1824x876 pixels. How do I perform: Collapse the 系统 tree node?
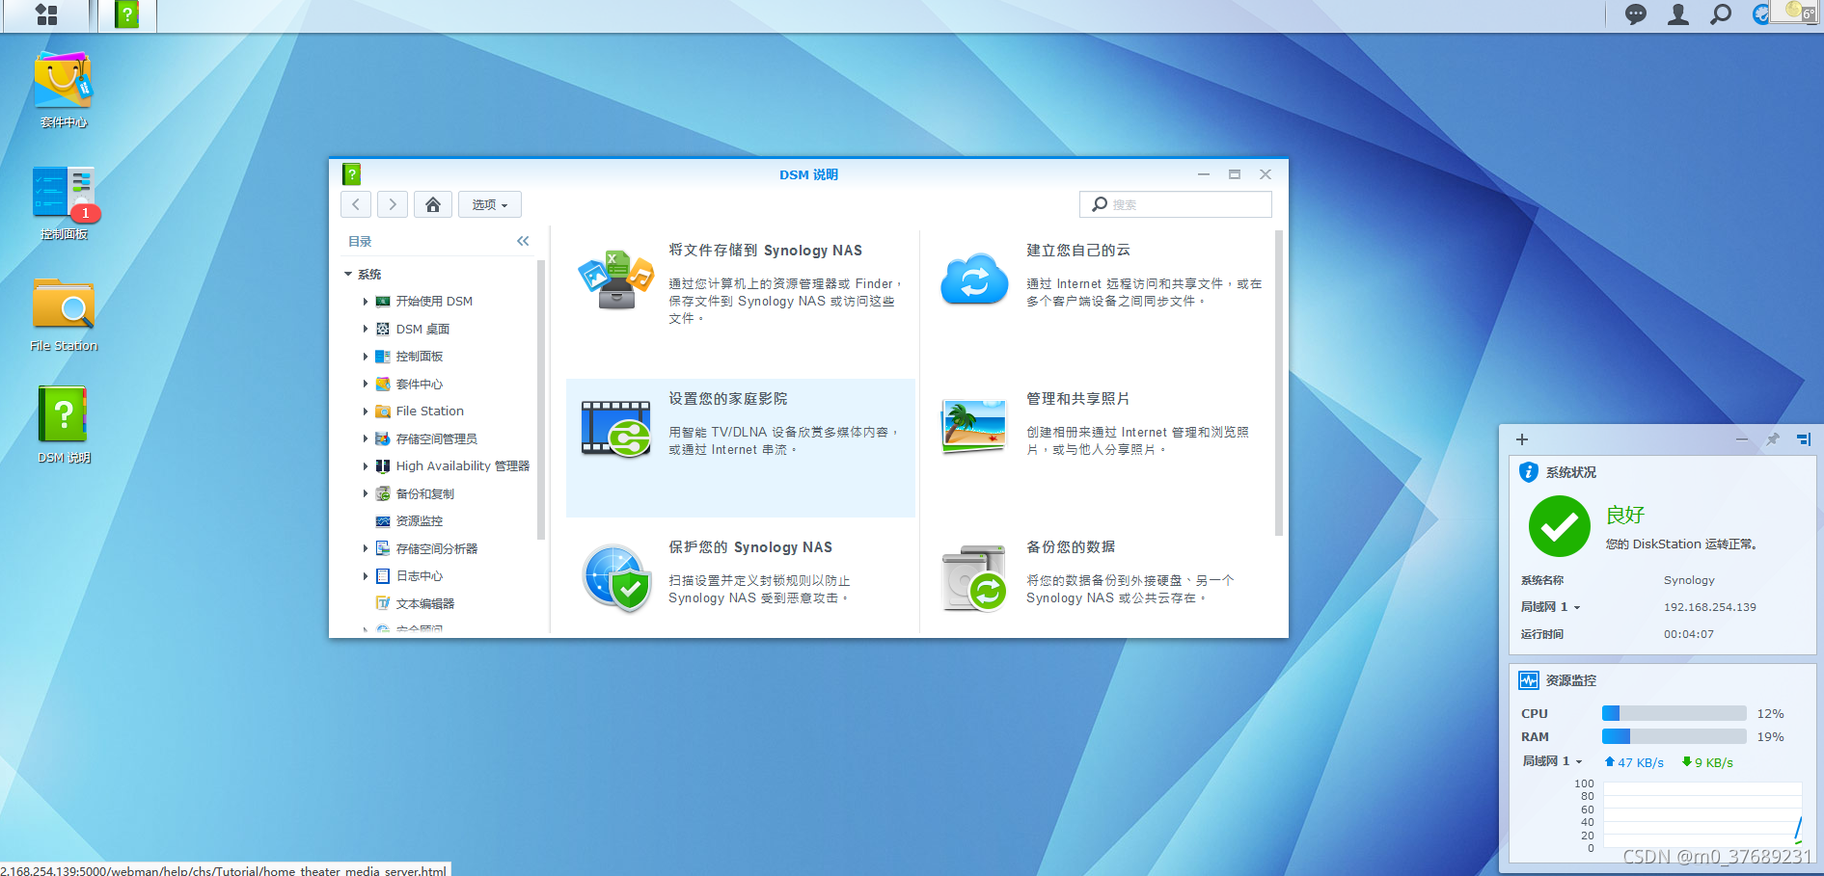(x=348, y=275)
